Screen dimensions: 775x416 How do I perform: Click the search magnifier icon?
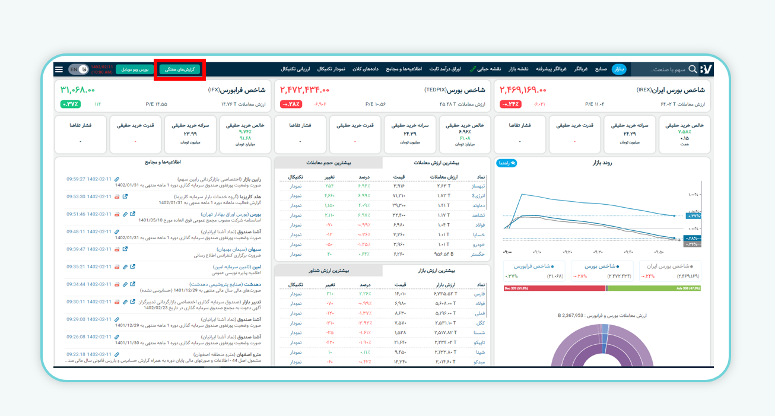(x=692, y=69)
